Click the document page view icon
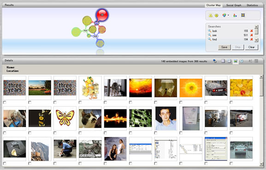266x170 pixels. pyautogui.click(x=229, y=61)
